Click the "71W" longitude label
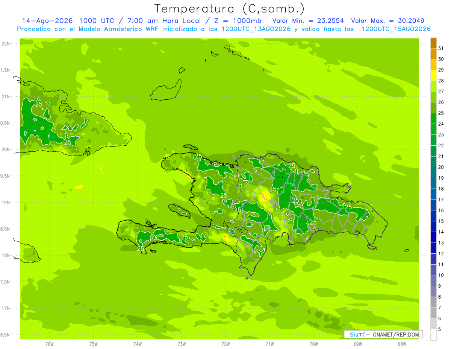Image resolution: width=451 pixels, height=349 pixels. pos(270,344)
